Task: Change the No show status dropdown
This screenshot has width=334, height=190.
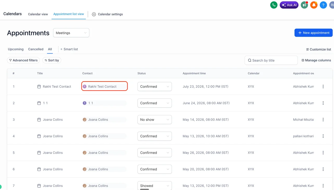Action: (154, 120)
